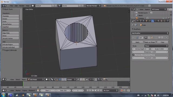
Task: Open the Edit Mode selector
Action: pyautogui.click(x=36, y=79)
